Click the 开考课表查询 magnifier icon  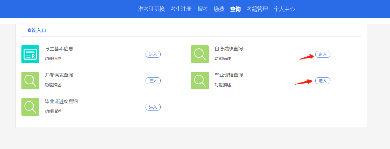(30, 80)
